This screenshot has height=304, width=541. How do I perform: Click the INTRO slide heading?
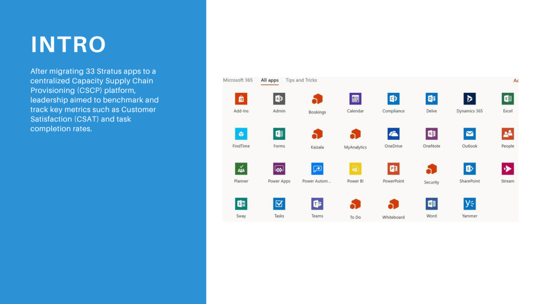point(69,45)
